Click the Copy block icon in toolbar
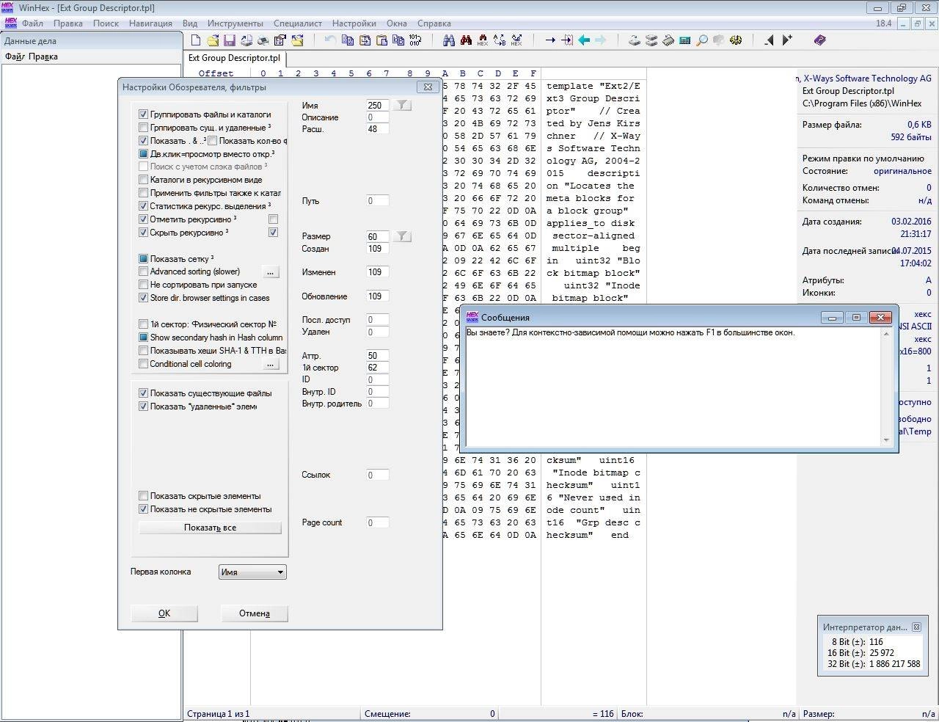 pyautogui.click(x=348, y=40)
